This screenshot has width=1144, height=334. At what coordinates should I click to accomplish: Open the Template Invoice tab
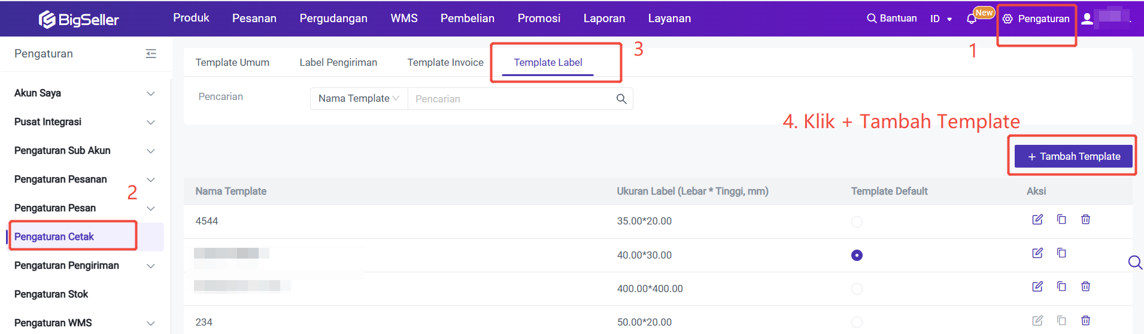tap(445, 62)
